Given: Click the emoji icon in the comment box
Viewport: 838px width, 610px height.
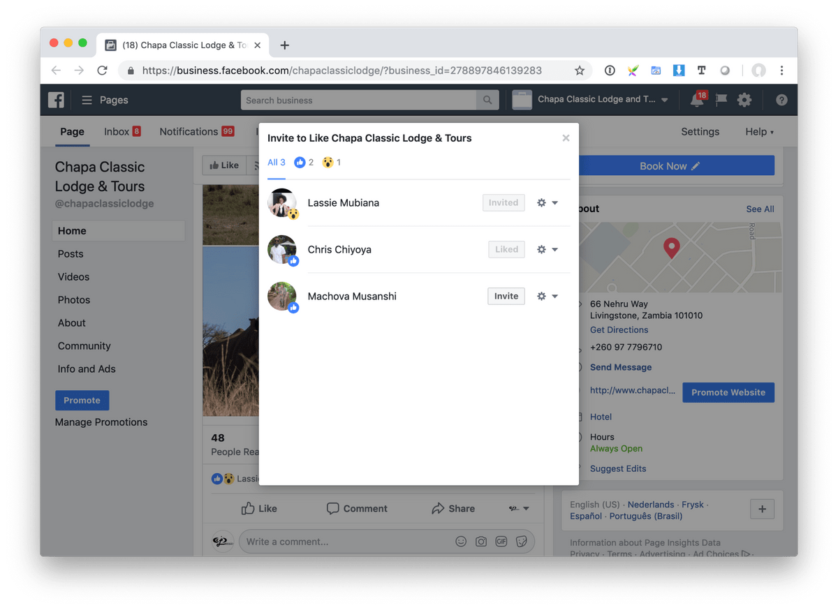Looking at the screenshot, I should click(x=461, y=542).
